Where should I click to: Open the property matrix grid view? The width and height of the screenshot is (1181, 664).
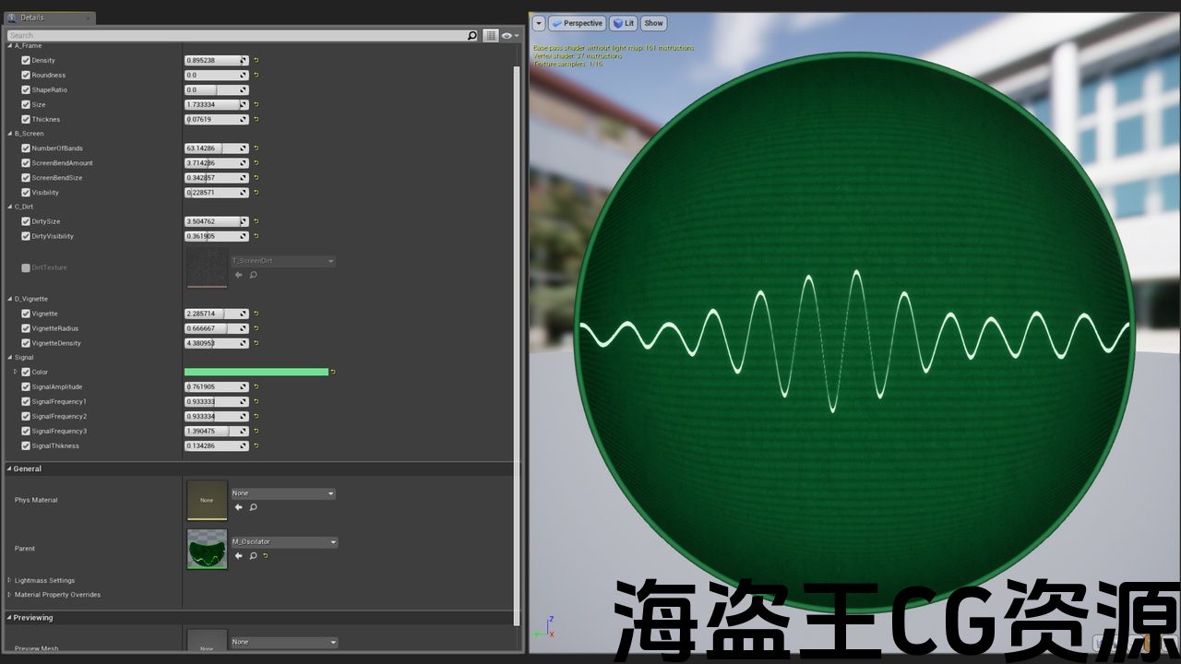(x=491, y=36)
